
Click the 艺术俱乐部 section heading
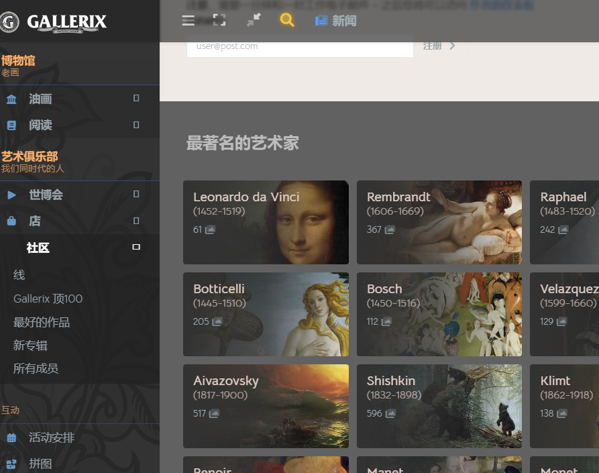click(x=30, y=156)
